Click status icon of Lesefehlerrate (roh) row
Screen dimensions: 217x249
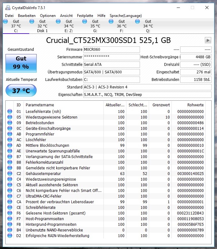click(x=10, y=111)
